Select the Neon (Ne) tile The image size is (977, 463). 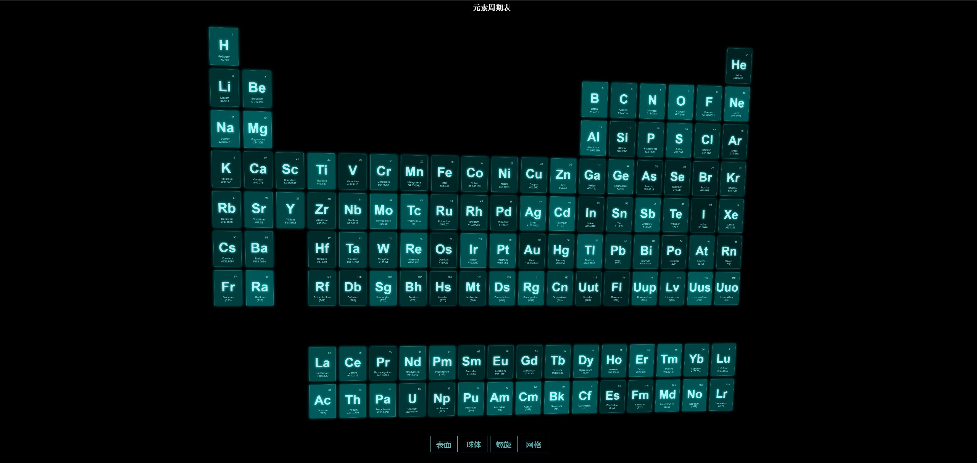coord(737,104)
